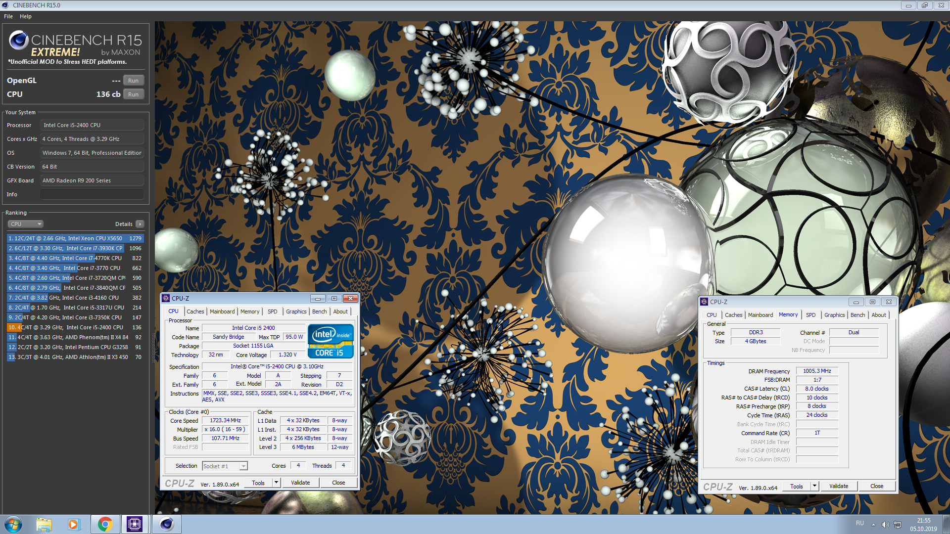Switch to Caches tab in left CPU-Z
This screenshot has height=534, width=950.
[x=195, y=311]
